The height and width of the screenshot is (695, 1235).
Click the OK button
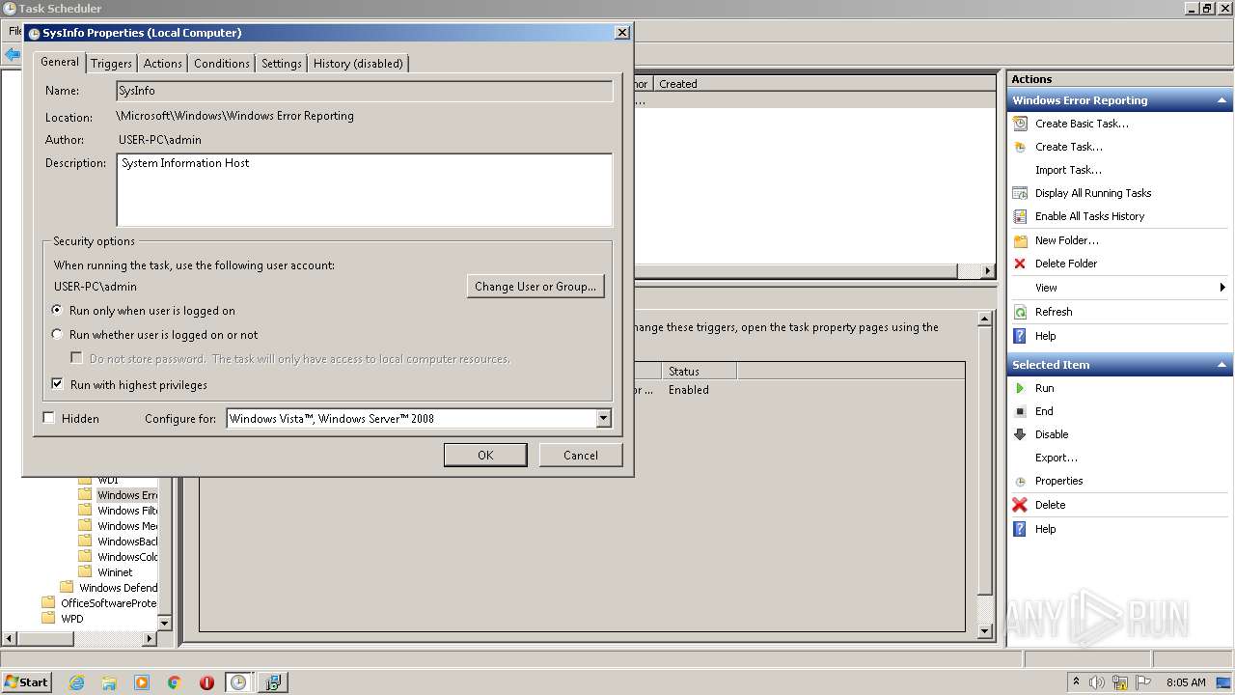[x=485, y=455]
